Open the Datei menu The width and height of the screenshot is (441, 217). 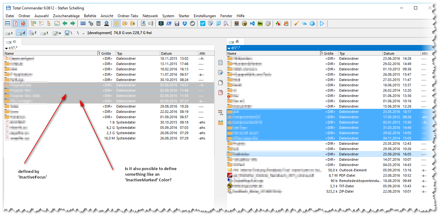click(x=10, y=16)
